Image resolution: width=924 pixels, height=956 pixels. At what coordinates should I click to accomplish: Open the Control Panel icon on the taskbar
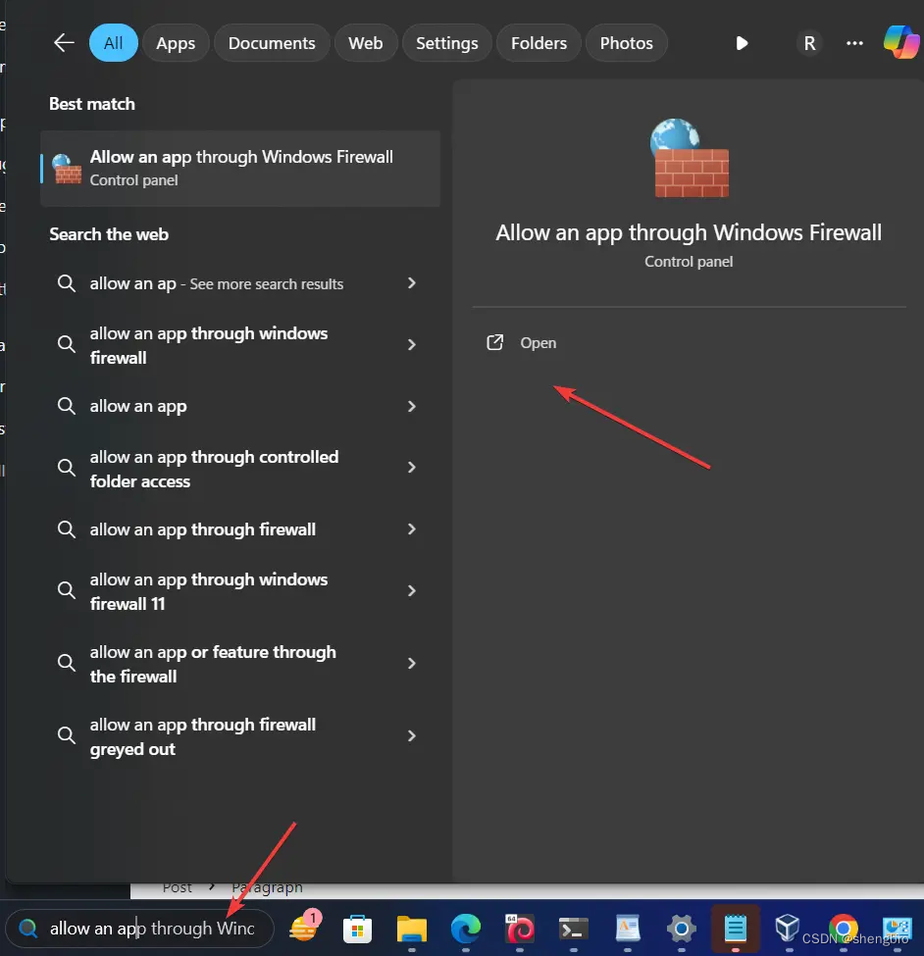[x=898, y=930]
